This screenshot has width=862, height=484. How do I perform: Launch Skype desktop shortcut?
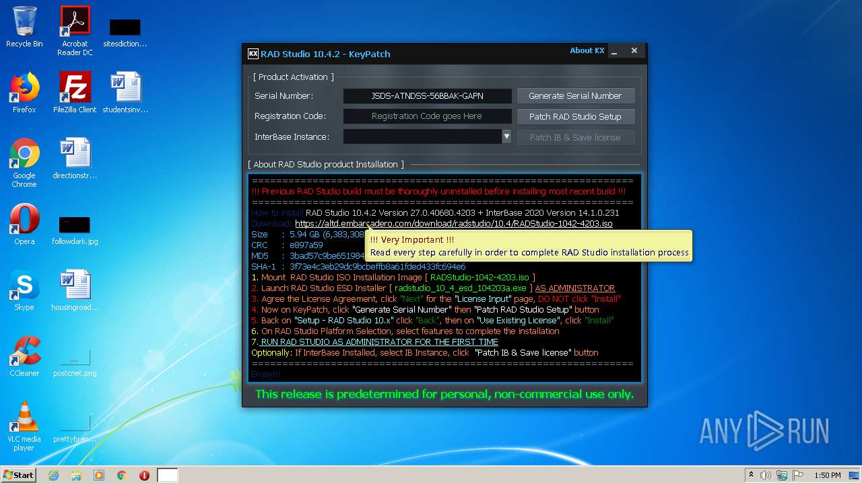[x=24, y=290]
